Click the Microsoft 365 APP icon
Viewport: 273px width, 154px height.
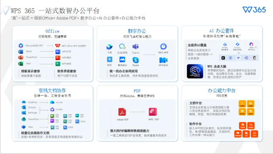click(21, 46)
